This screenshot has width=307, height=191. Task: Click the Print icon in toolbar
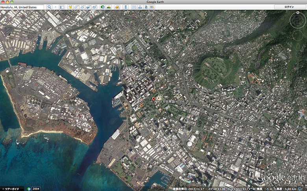[140, 7]
